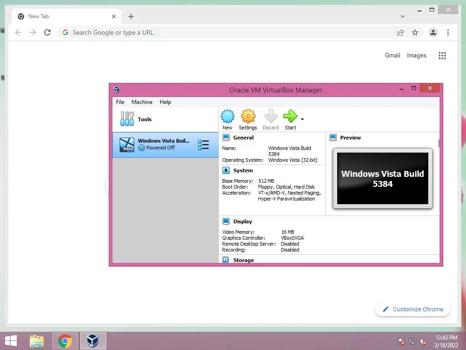Click the General section icon
Image resolution: width=466 pixels, height=350 pixels.
226,138
